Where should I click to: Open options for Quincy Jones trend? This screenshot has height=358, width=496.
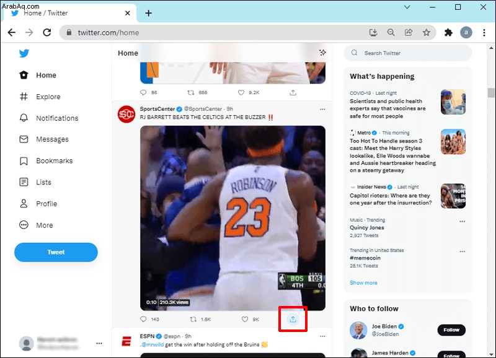coord(462,221)
